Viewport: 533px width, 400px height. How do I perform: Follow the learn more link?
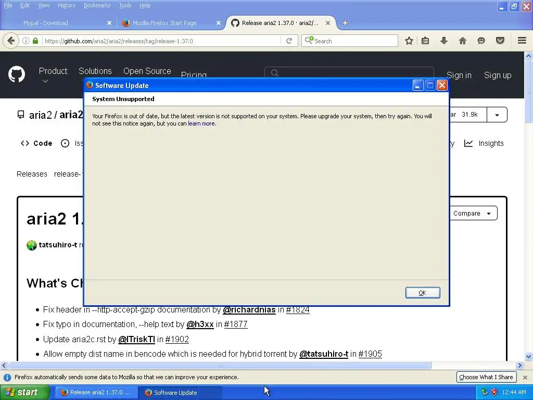point(201,123)
